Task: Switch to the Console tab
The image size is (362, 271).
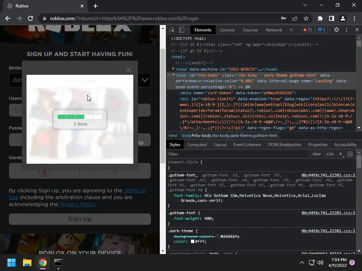Action: pos(227,30)
